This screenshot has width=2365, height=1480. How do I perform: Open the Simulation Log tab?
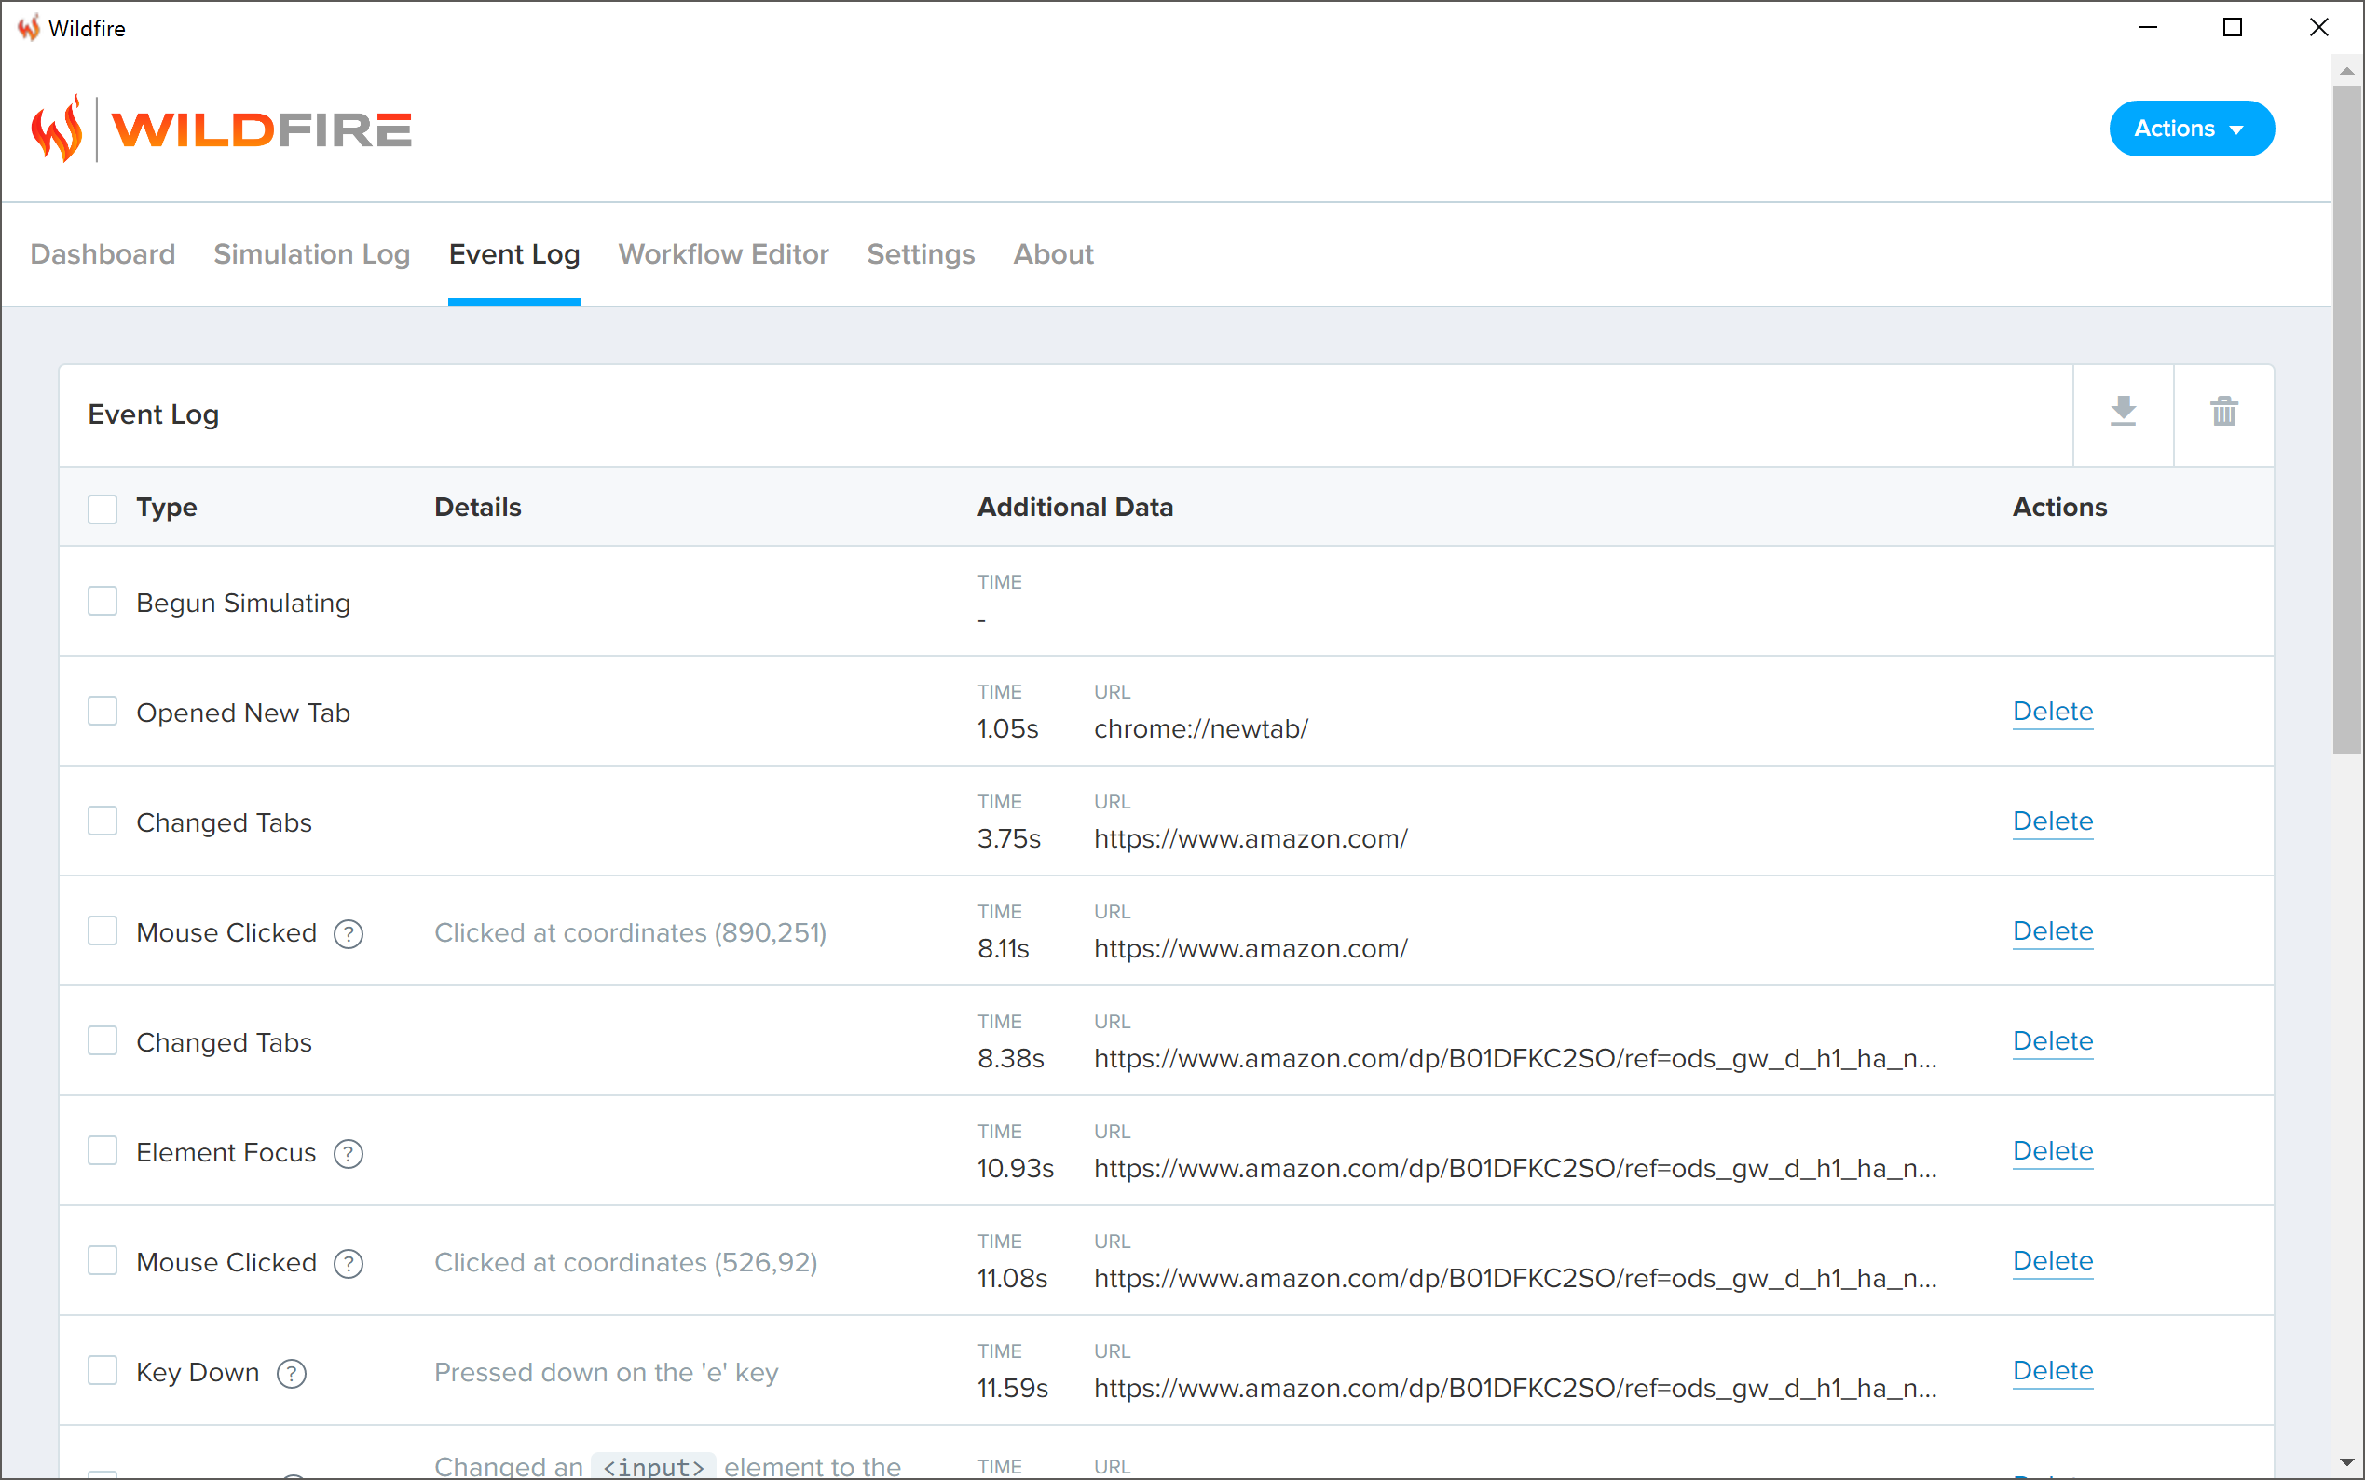point(311,254)
